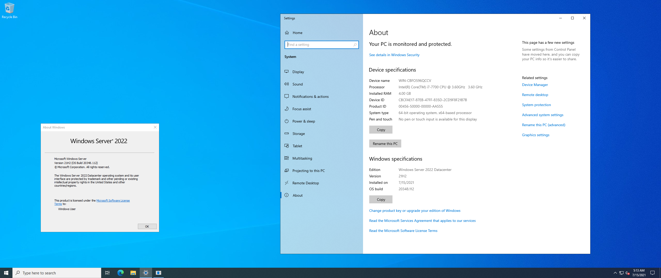661x278 pixels.
Task: Select the Remote Desktop icon in sidebar
Action: tap(287, 183)
